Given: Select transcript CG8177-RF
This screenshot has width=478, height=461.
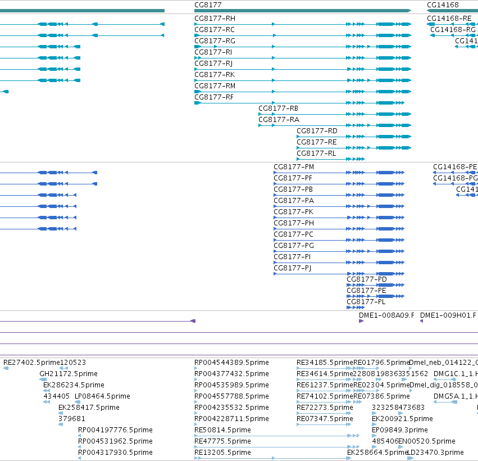Looking at the screenshot, I should [213, 97].
